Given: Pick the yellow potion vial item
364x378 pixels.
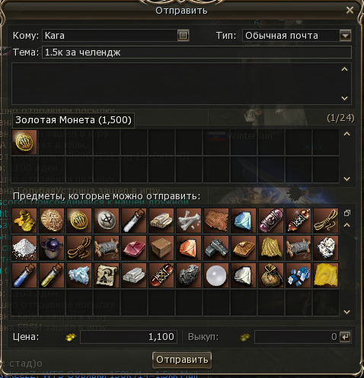Looking at the screenshot, I should click(x=52, y=275).
